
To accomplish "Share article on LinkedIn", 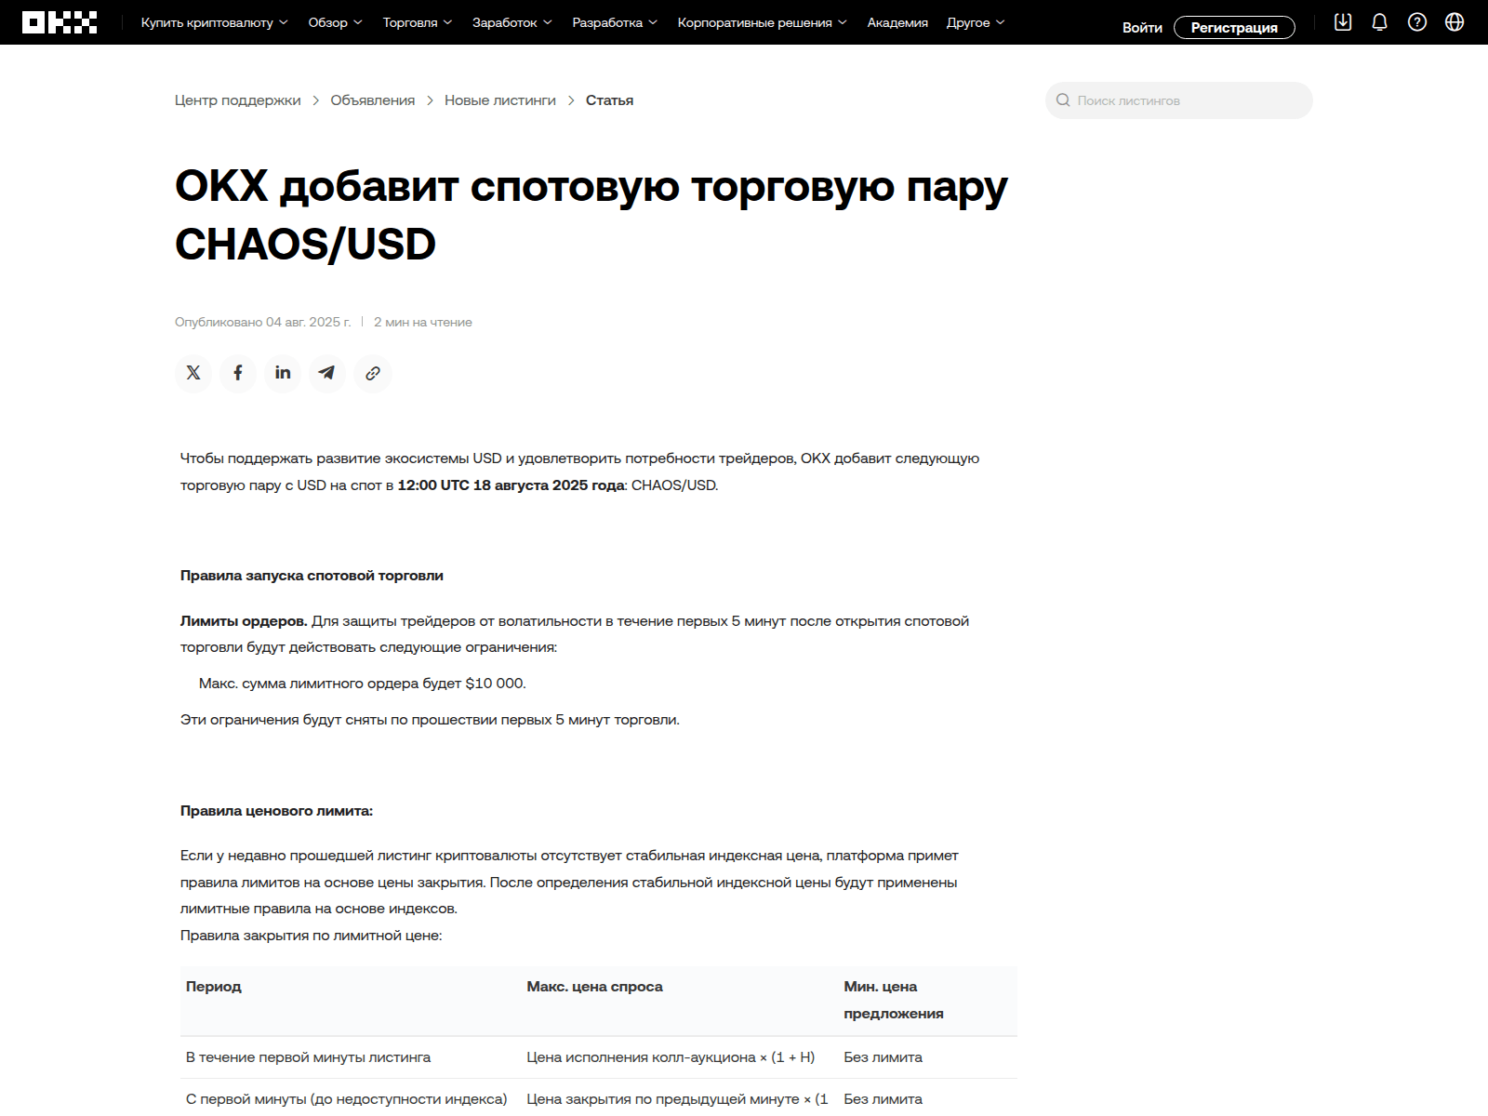I will pyautogui.click(x=283, y=373).
